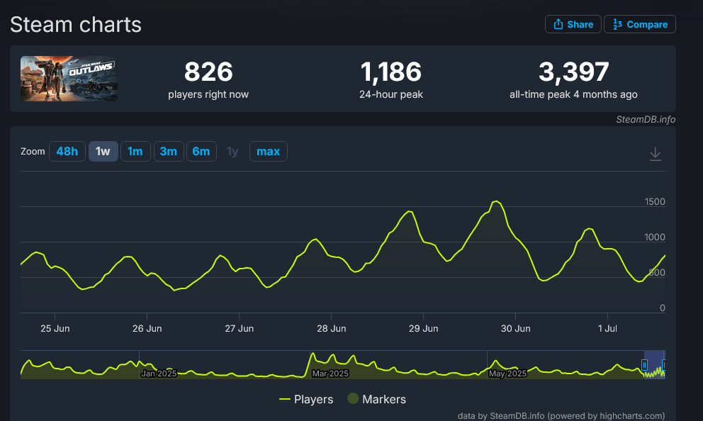Click the Mar 2025 label in navigator

click(x=330, y=374)
